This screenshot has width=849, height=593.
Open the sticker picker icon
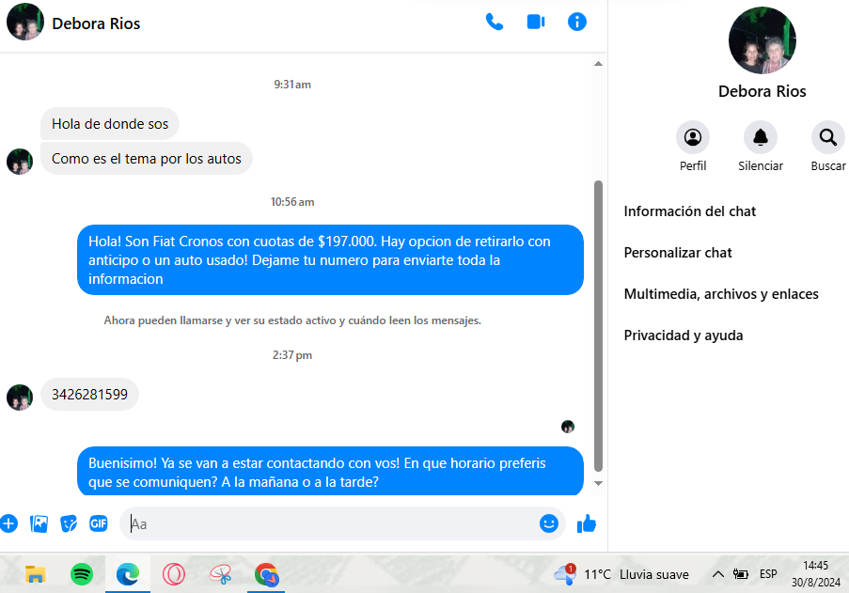tap(69, 523)
